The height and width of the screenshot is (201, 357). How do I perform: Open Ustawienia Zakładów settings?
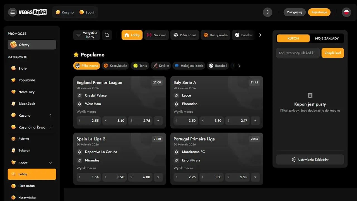[x=310, y=160]
